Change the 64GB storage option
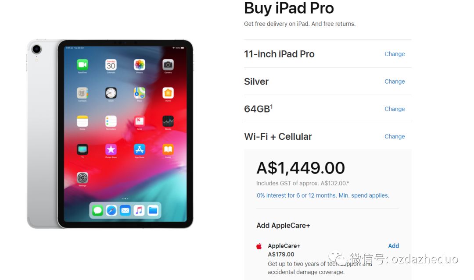 pyautogui.click(x=395, y=109)
